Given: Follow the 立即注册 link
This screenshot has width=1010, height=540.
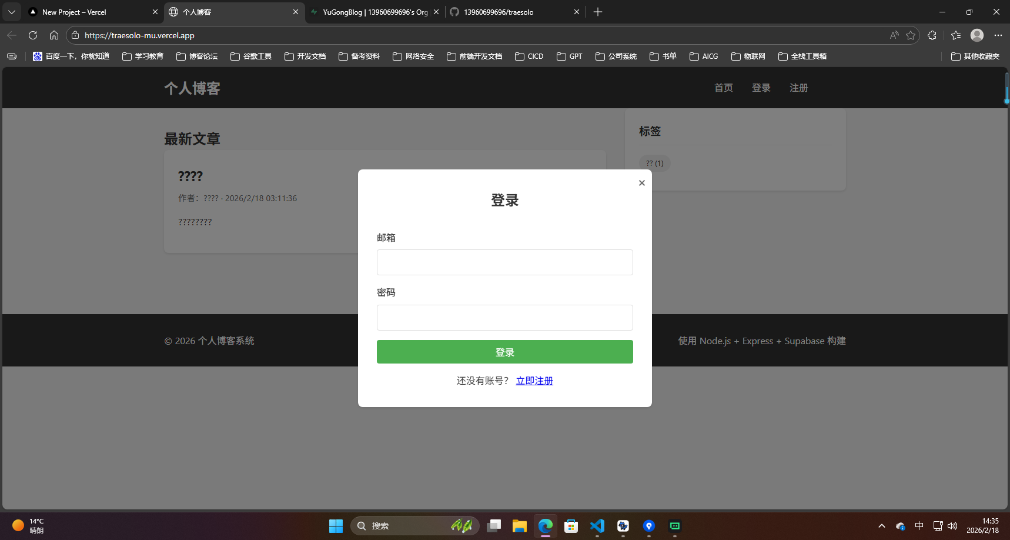Looking at the screenshot, I should point(534,381).
